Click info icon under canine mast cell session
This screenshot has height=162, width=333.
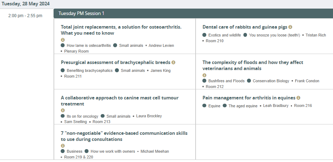(63, 110)
